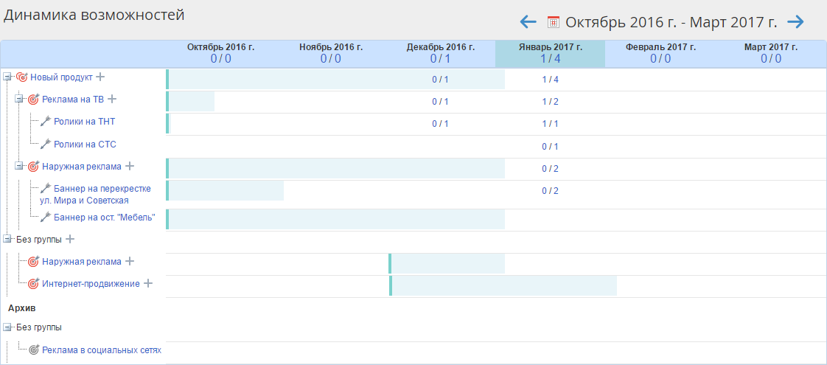827x365 pixels.
Task: Click the gray target icon for archived campaign
Action: [33, 350]
